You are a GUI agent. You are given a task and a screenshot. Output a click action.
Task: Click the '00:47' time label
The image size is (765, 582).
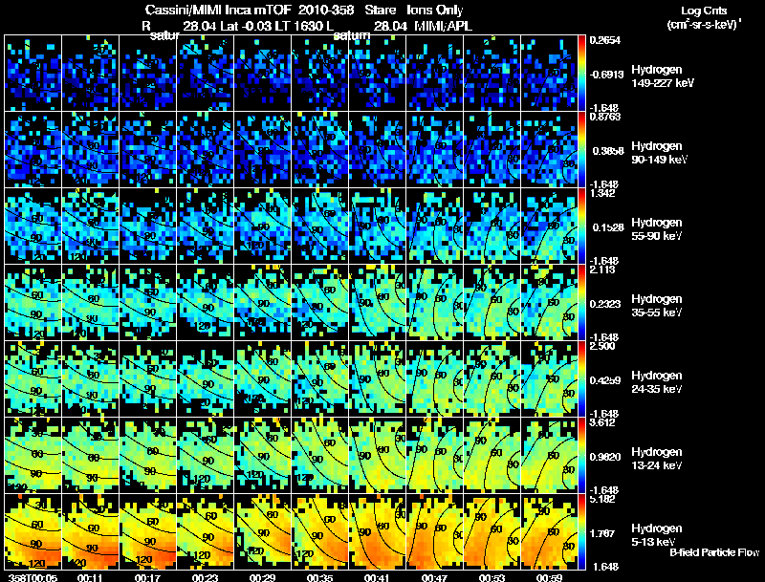pyautogui.click(x=434, y=577)
